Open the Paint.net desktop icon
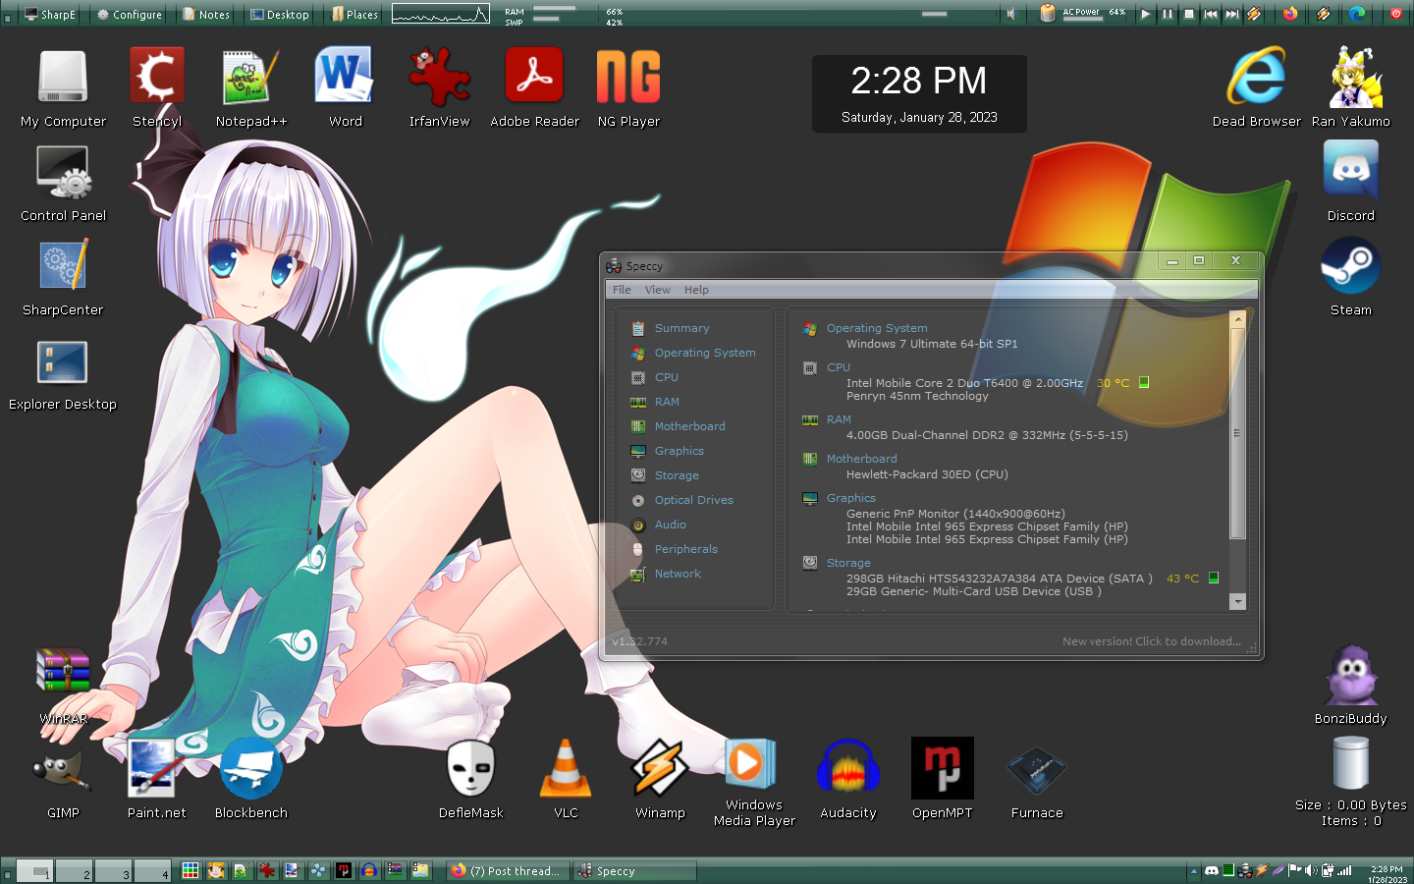Image resolution: width=1414 pixels, height=884 pixels. [157, 780]
